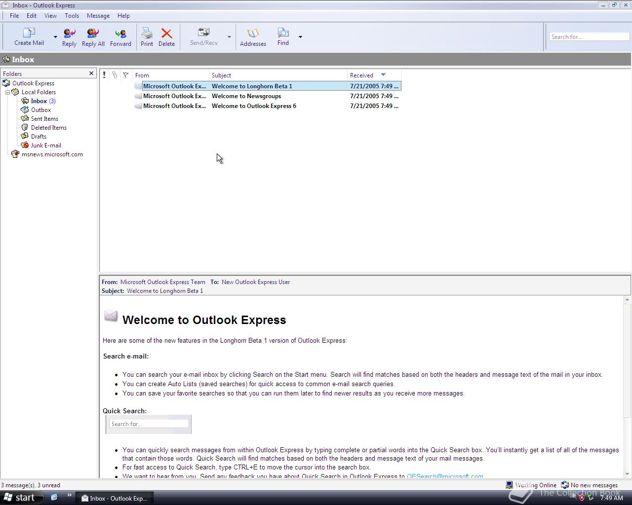Click the Inbox folder tree icon

[x=25, y=101]
